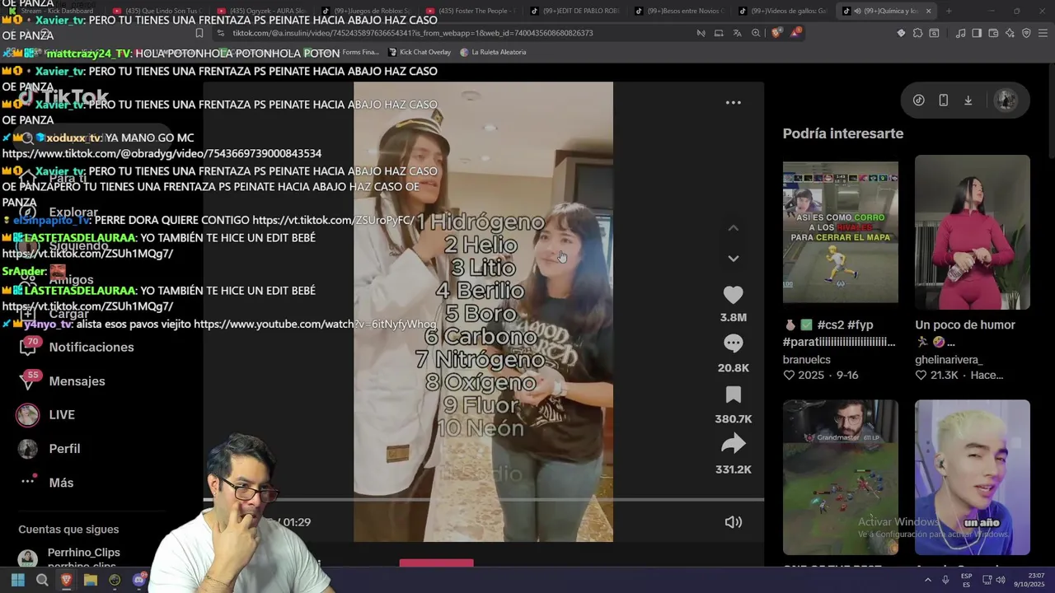Click the Brave Shields lion icon
The height and width of the screenshot is (593, 1055).
(x=776, y=33)
